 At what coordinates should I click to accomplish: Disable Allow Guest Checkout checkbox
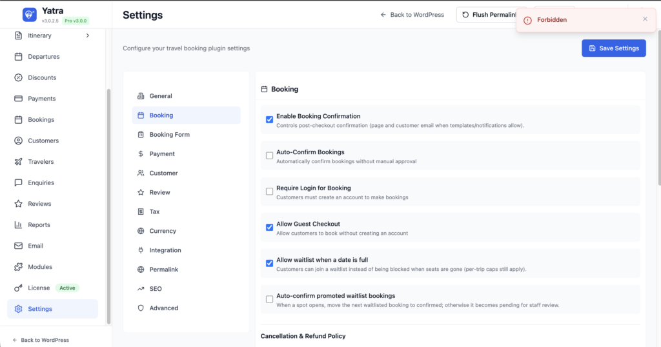pos(269,228)
